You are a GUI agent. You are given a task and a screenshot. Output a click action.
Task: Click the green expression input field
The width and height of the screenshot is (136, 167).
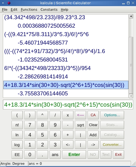[68, 105]
